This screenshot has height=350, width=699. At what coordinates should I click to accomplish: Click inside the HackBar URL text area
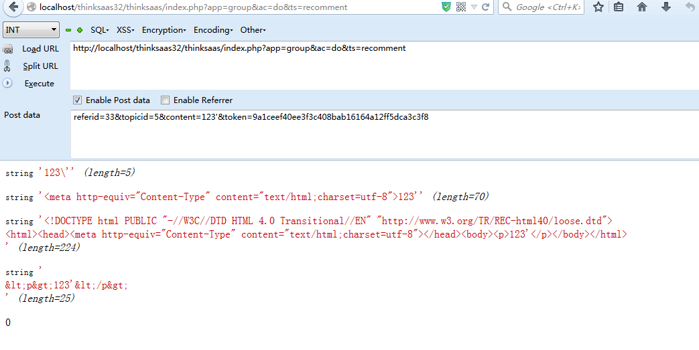[x=384, y=66]
